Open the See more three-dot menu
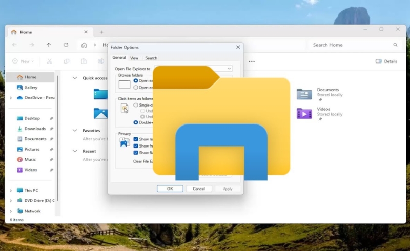The height and width of the screenshot is (251, 410). click(252, 61)
